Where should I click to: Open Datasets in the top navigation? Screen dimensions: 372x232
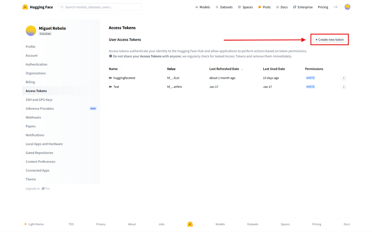pyautogui.click(x=224, y=7)
